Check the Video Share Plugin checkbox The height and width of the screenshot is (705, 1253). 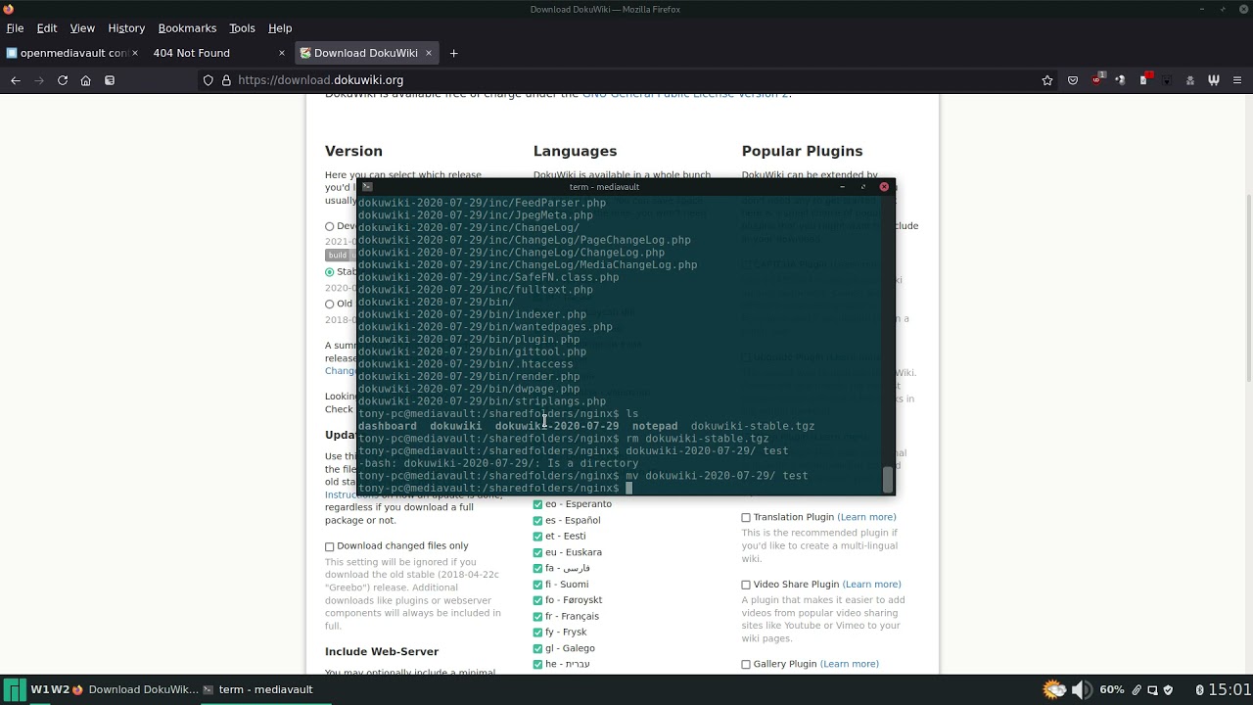746,585
